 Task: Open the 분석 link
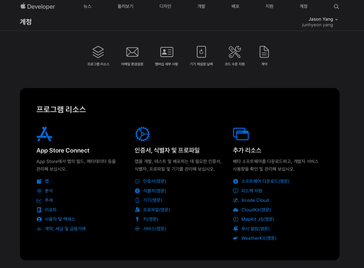(49, 191)
